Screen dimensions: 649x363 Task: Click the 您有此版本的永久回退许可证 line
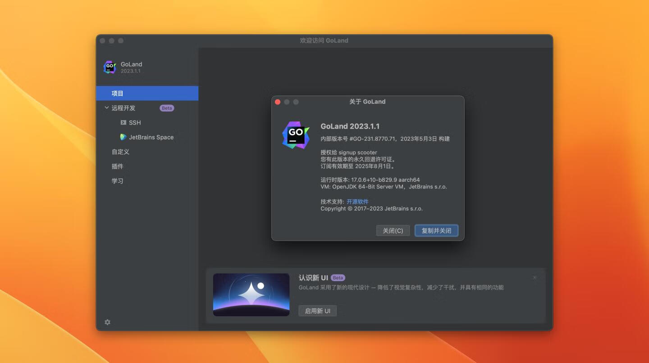point(358,159)
